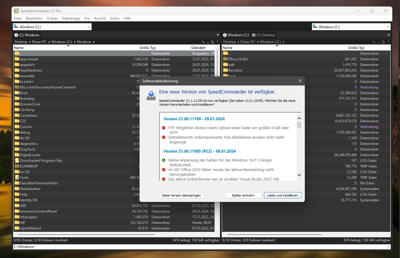Click the download icon in update dialog
Image resolution: width=400 pixels, height=258 pixels.
151,96
